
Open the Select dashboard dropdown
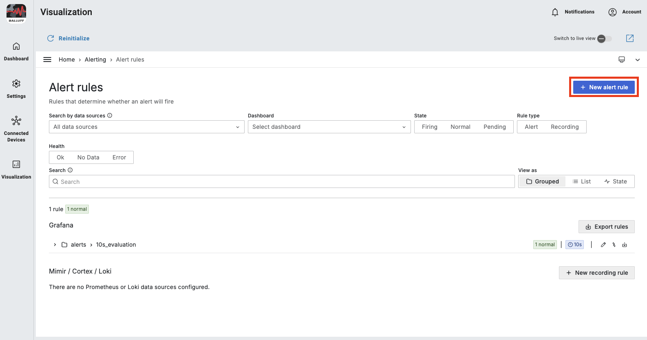(329, 127)
